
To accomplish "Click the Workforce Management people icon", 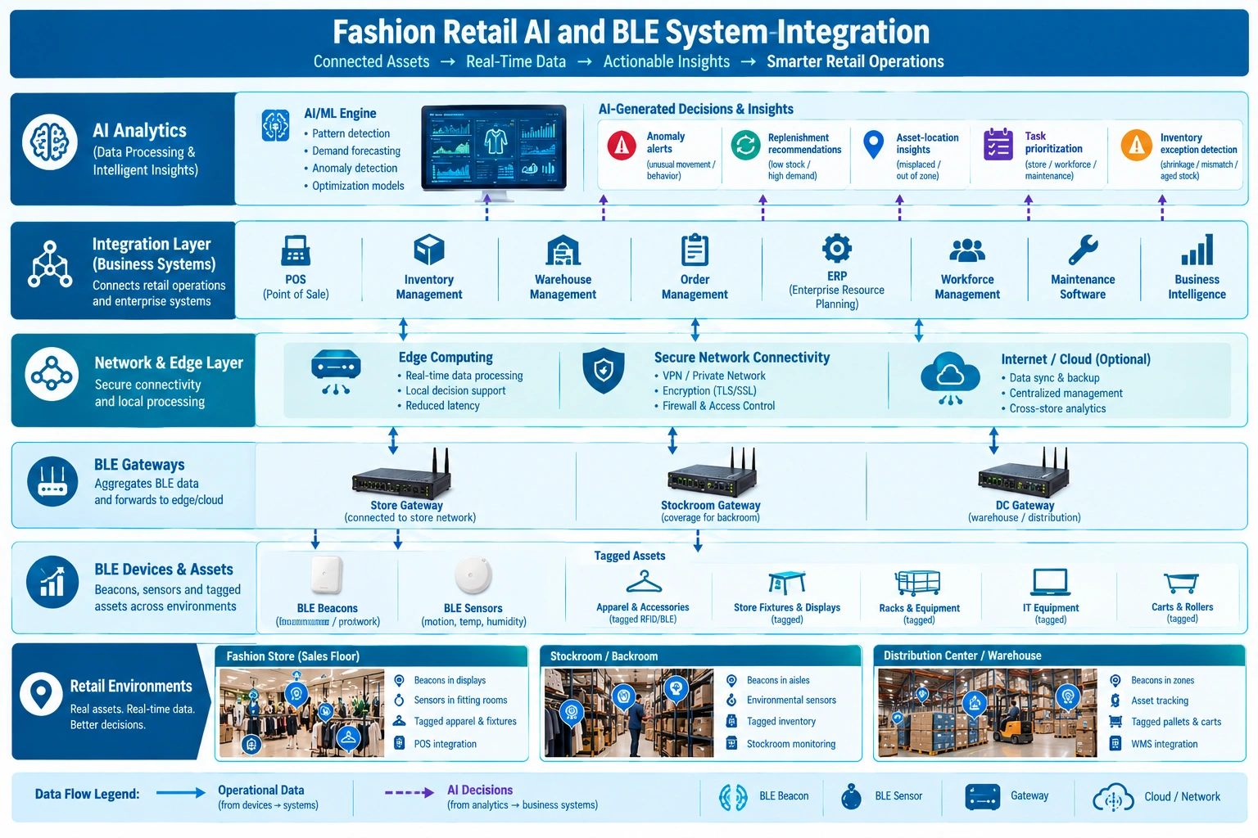I will pos(967,250).
